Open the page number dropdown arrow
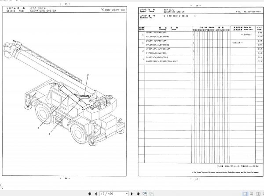 (x=127, y=194)
